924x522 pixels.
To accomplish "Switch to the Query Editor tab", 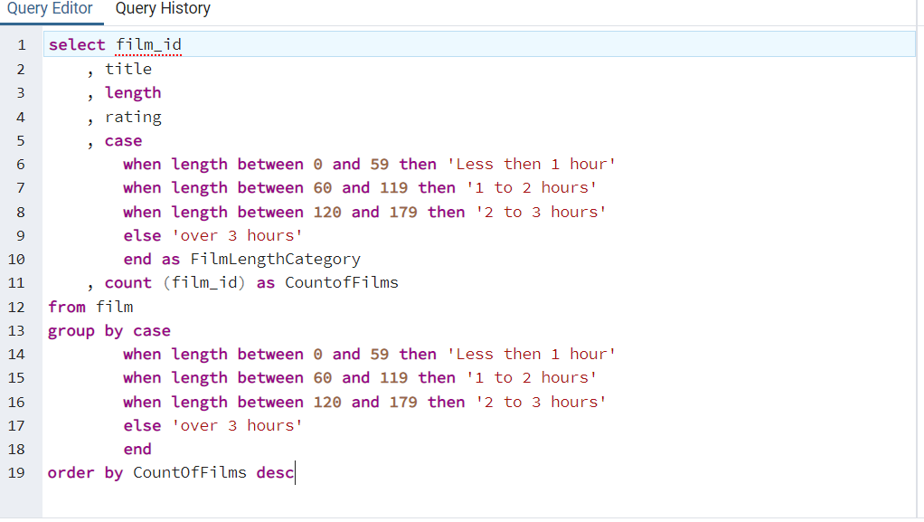I will point(50,9).
